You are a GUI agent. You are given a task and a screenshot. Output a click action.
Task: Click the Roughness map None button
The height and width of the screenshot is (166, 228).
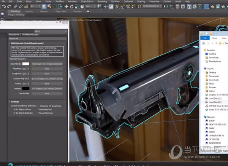pos(47,74)
